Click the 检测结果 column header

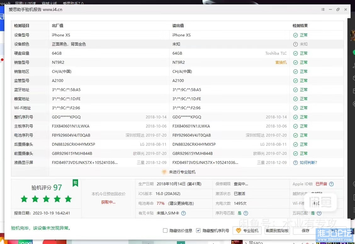[300, 25]
